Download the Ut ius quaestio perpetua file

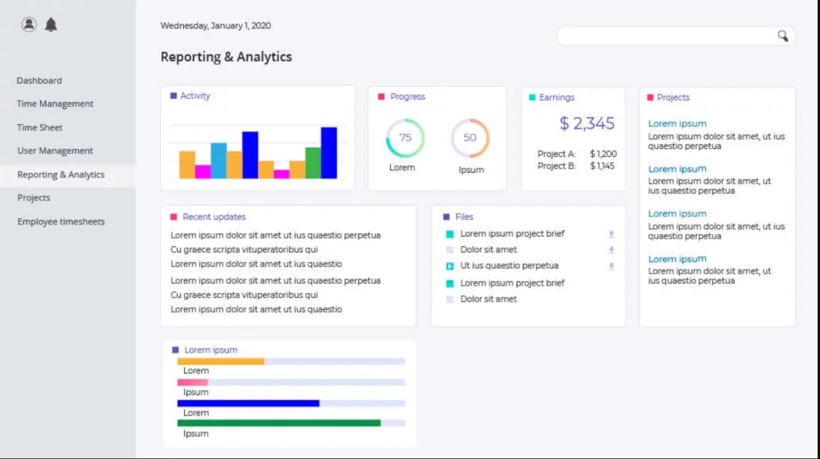click(611, 265)
